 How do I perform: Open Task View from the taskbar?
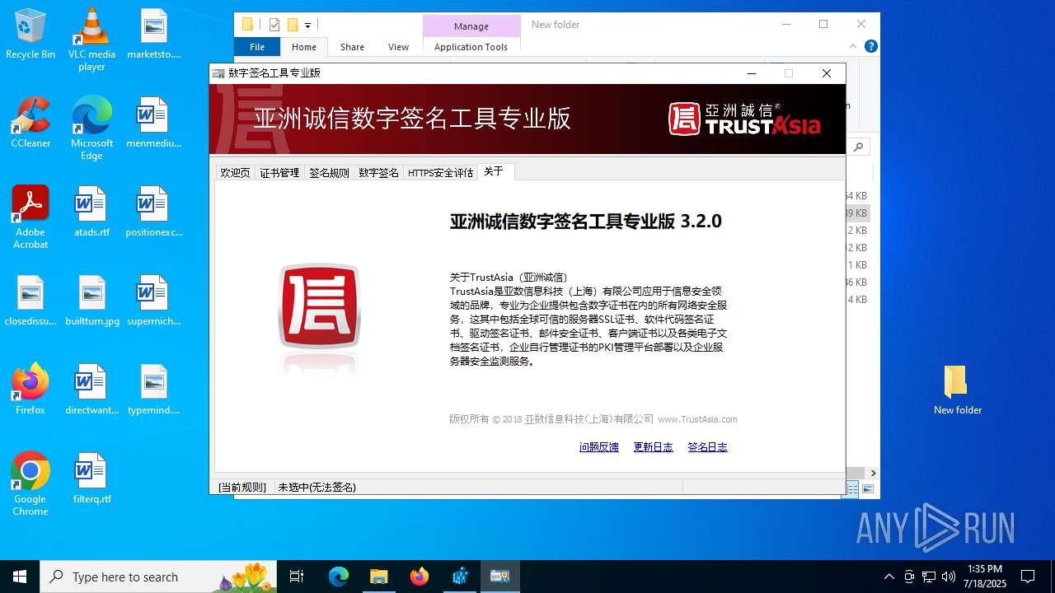coord(297,577)
